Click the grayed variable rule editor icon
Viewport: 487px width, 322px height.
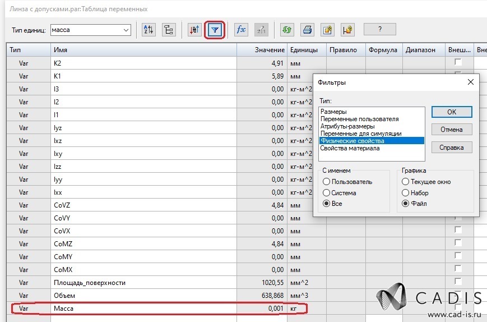(x=261, y=30)
